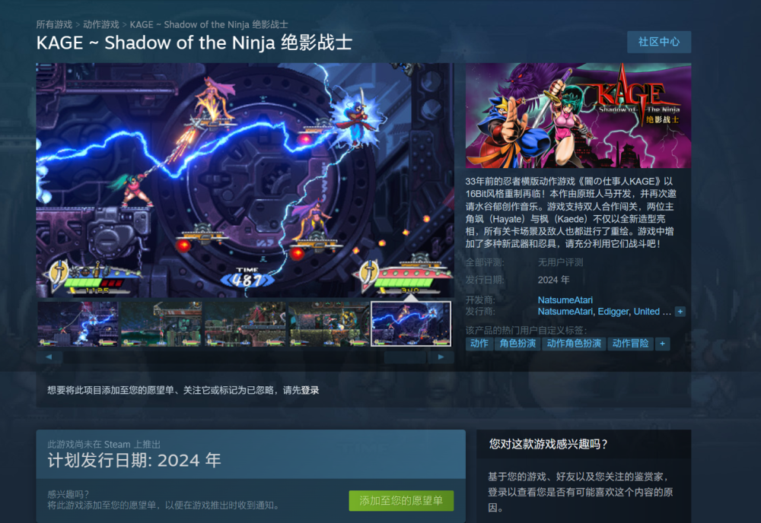Viewport: 761px width, 523px height.
Task: Expand the publisher list plus button
Action: click(x=680, y=312)
